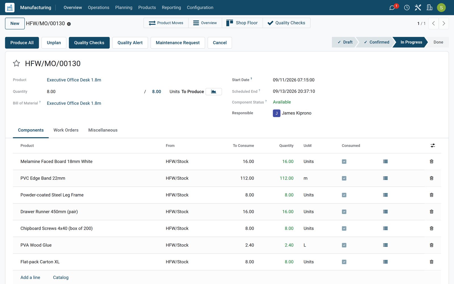
Task: Click the Produce All button
Action: click(x=22, y=43)
